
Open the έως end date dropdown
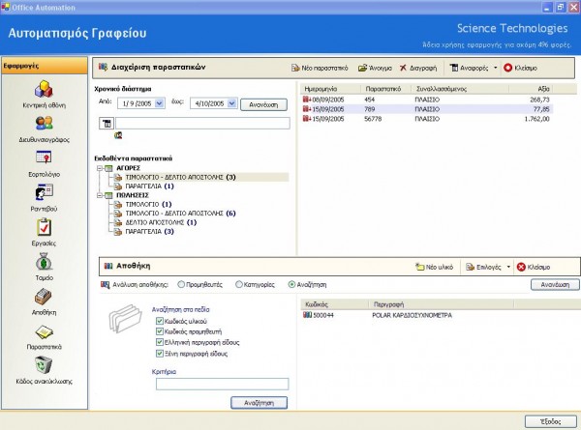point(232,103)
